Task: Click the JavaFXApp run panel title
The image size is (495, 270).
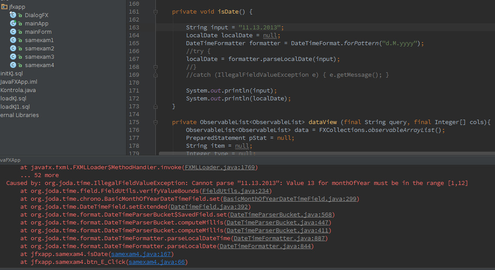Action: point(10,160)
